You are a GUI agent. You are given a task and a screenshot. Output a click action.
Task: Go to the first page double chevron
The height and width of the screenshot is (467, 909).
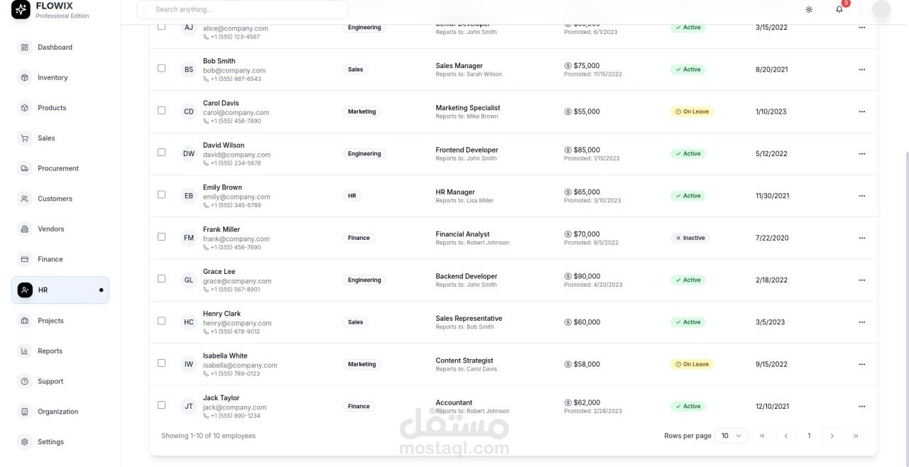762,436
